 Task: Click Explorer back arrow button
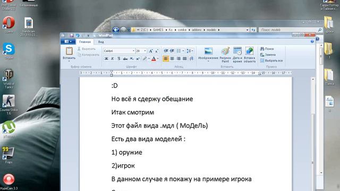tap(116, 30)
